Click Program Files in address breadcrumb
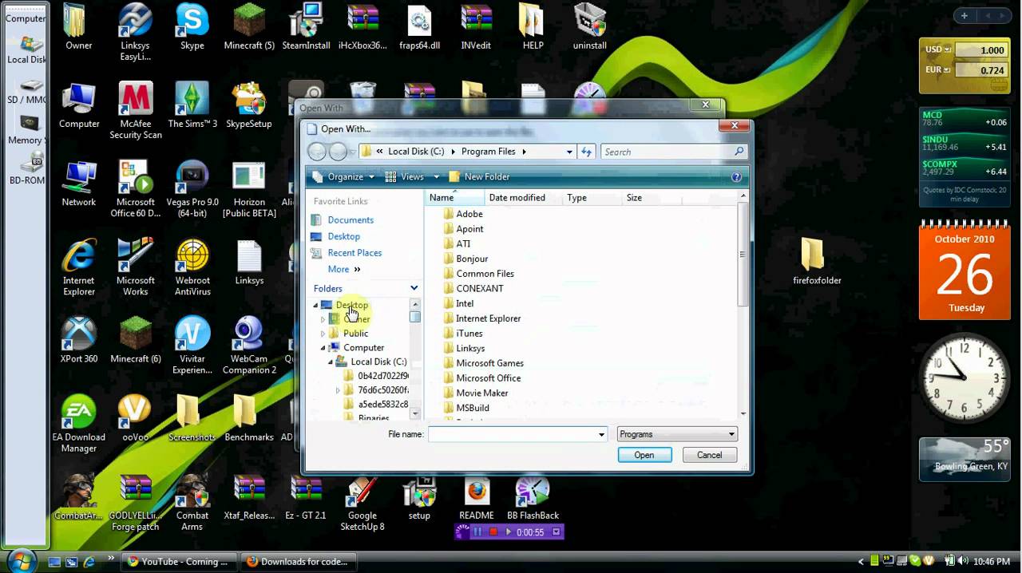1022x573 pixels. tap(488, 152)
